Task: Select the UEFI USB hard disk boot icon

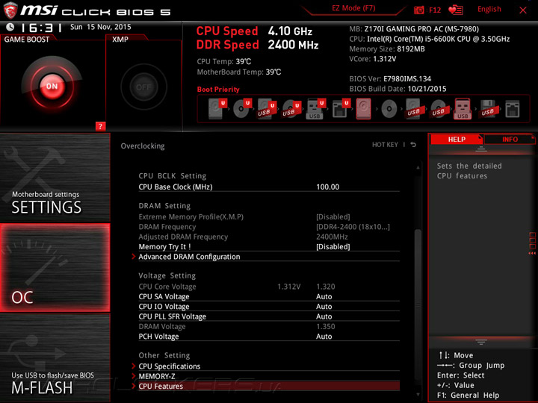Action: pos(267,109)
